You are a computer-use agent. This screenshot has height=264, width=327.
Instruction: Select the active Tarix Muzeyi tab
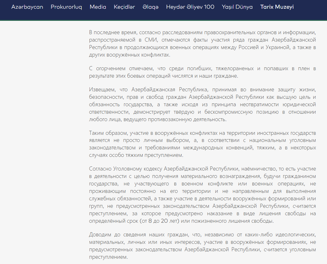[x=277, y=7]
